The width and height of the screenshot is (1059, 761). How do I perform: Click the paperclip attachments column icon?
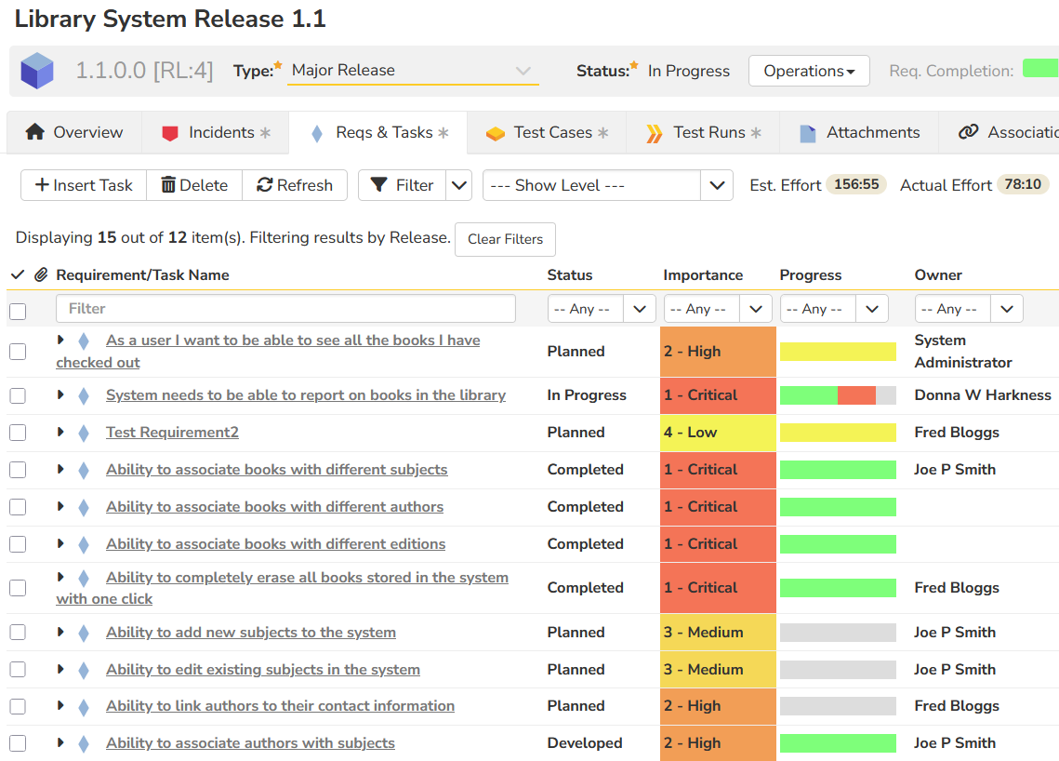[41, 274]
